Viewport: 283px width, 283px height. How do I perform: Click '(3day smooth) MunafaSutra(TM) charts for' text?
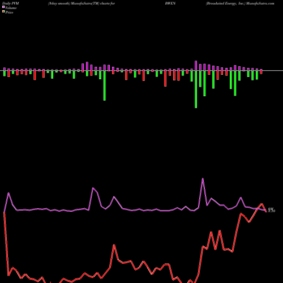click(x=82, y=3)
